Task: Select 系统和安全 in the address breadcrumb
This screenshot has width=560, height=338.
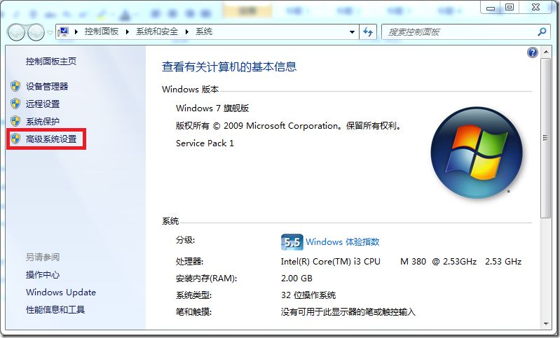Action: pyautogui.click(x=157, y=31)
